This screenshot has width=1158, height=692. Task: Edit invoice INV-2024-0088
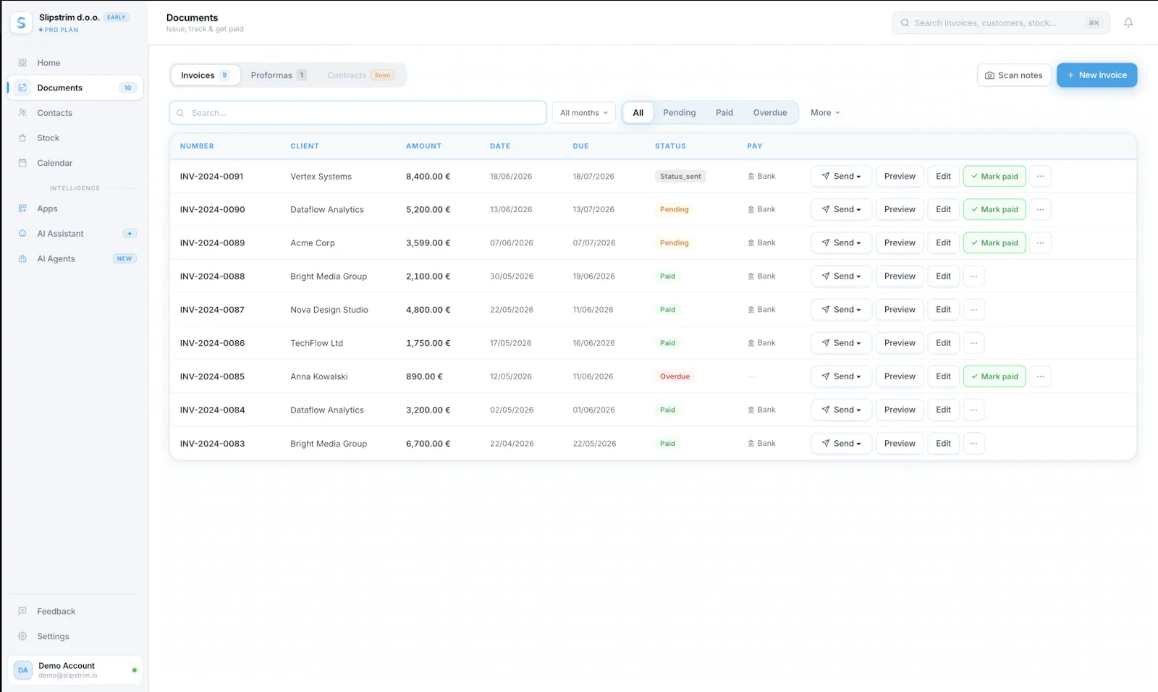pyautogui.click(x=943, y=276)
